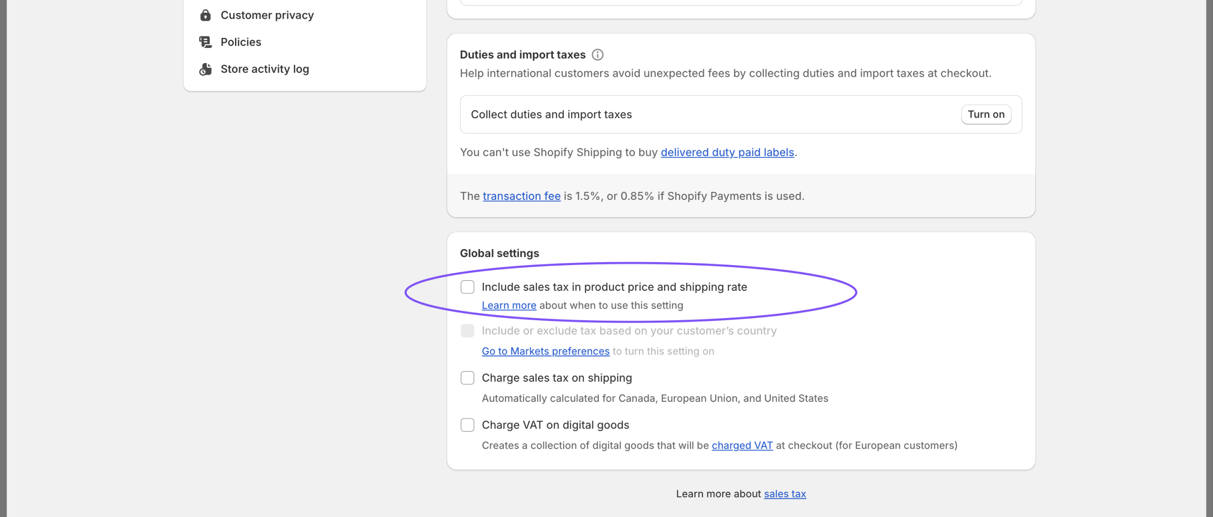Go to Policies in settings sidebar
1213x517 pixels.
241,42
